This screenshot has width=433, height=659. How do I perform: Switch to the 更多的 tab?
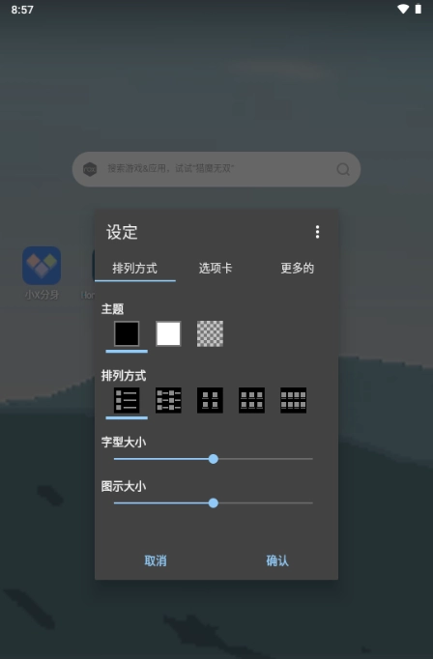[298, 268]
